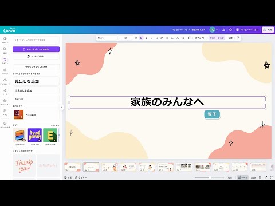Select the Thank you font combination

point(24,165)
